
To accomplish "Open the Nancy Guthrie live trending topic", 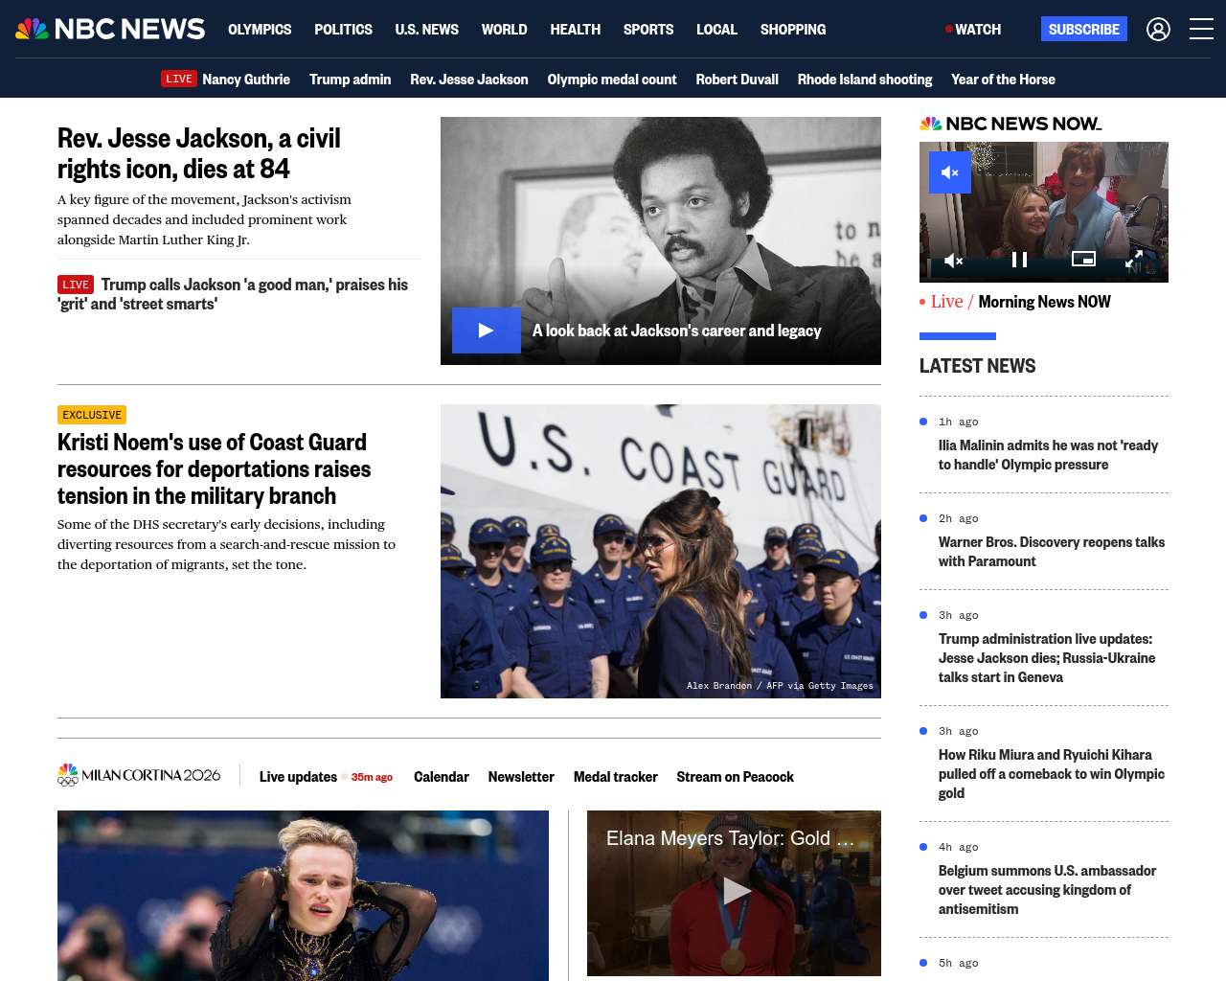I will [245, 80].
